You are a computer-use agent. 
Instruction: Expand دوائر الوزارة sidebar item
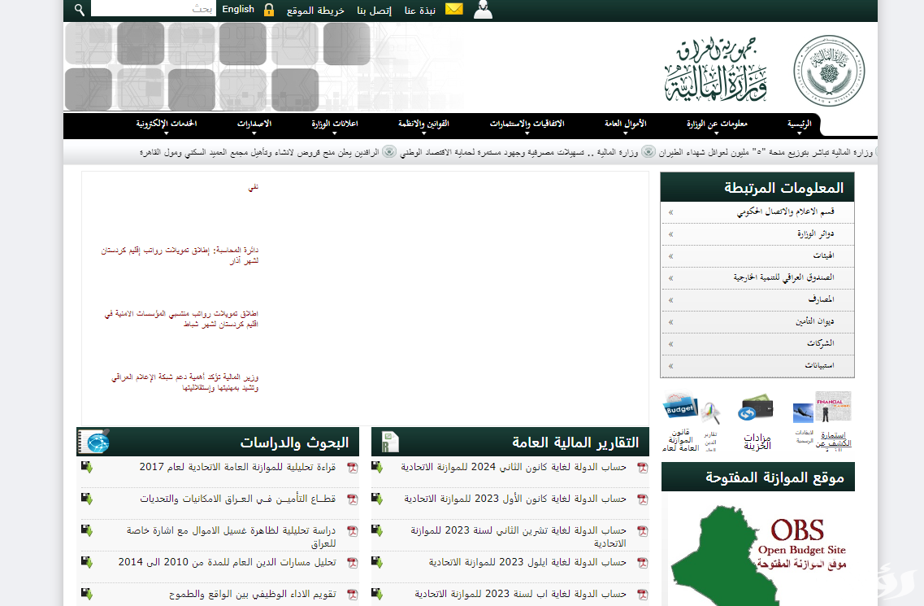coord(757,234)
